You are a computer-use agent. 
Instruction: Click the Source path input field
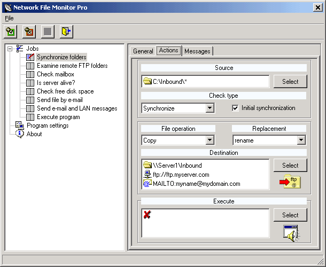(205, 82)
